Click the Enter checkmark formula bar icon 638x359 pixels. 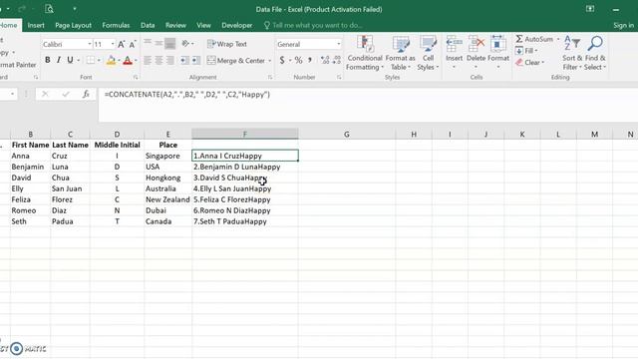coord(66,95)
